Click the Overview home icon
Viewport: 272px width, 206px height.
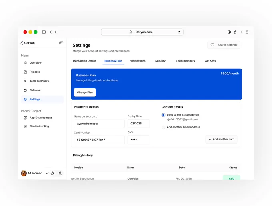25,62
